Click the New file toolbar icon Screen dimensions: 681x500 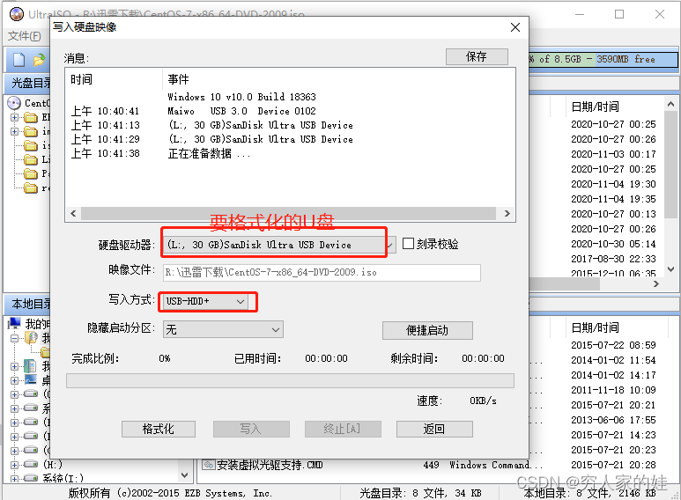pos(19,60)
